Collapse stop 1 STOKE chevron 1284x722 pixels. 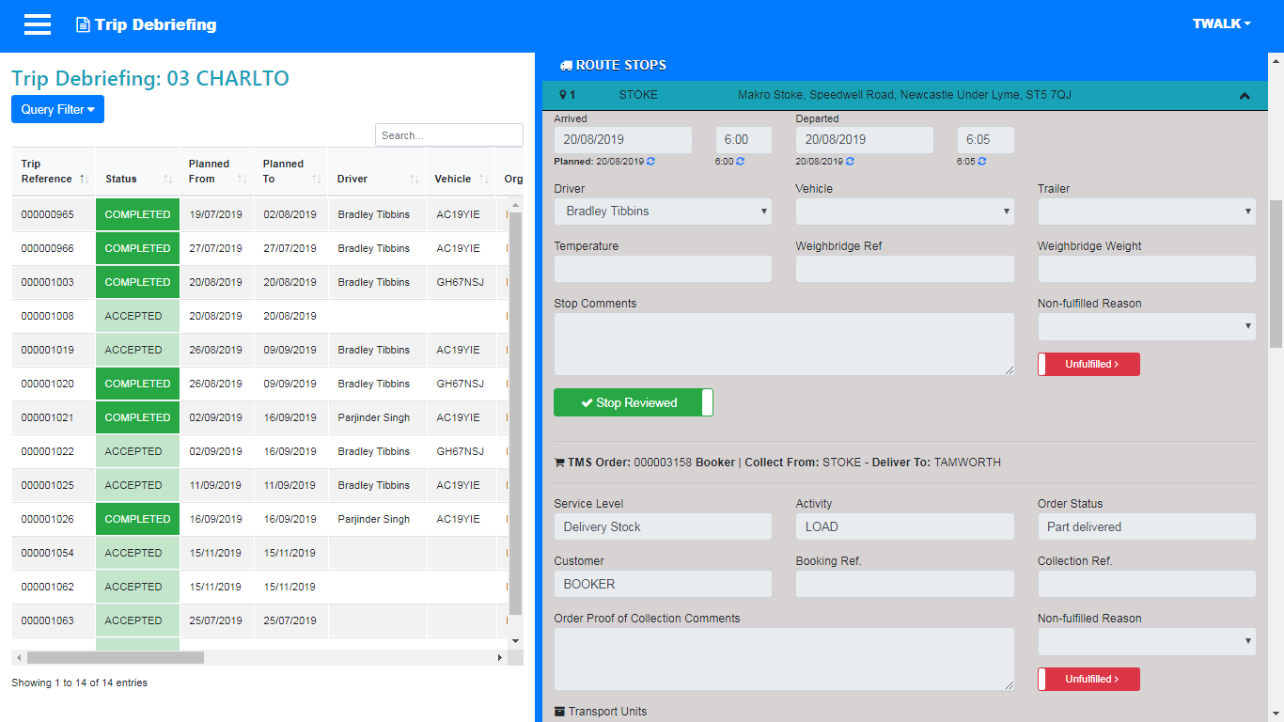pos(1245,96)
